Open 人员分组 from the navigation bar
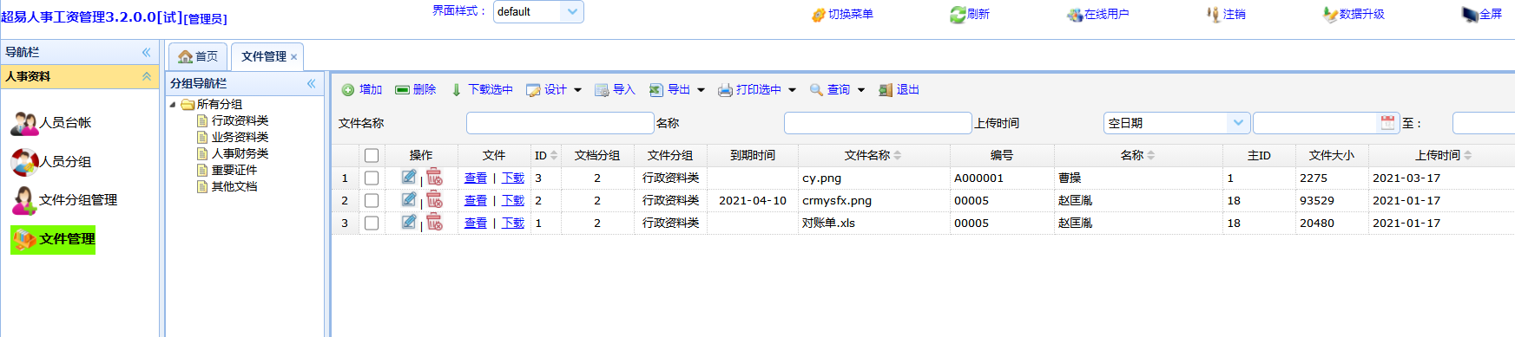Screen dimensions: 1515x337 (x=51, y=162)
